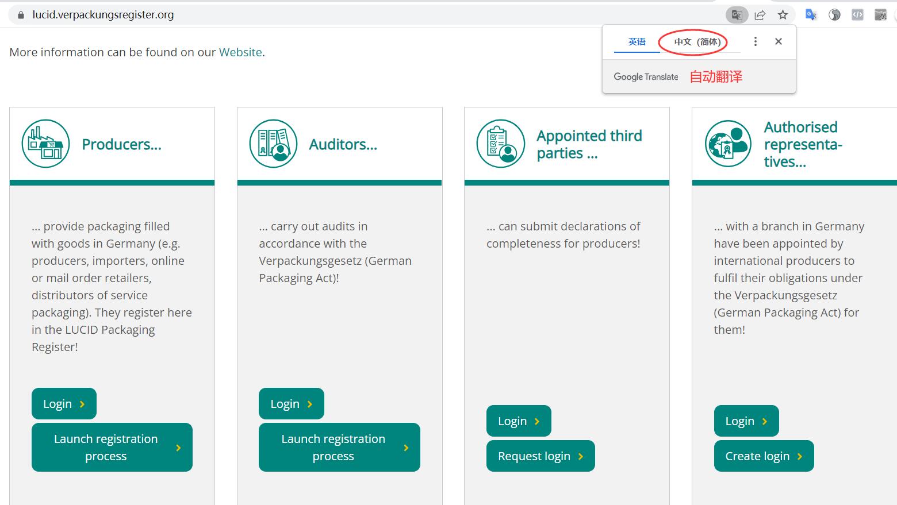
Task: Click the Producers Login button
Action: point(64,404)
